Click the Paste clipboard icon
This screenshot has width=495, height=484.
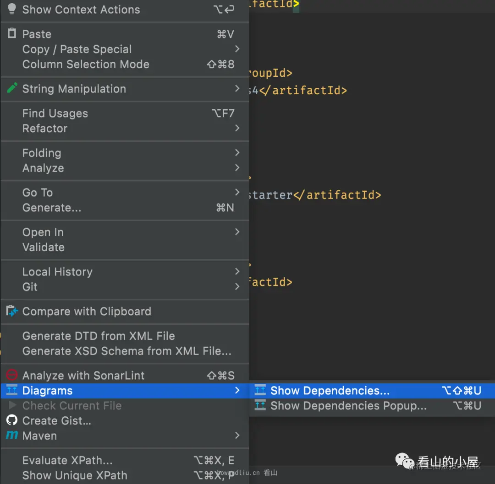click(x=12, y=33)
